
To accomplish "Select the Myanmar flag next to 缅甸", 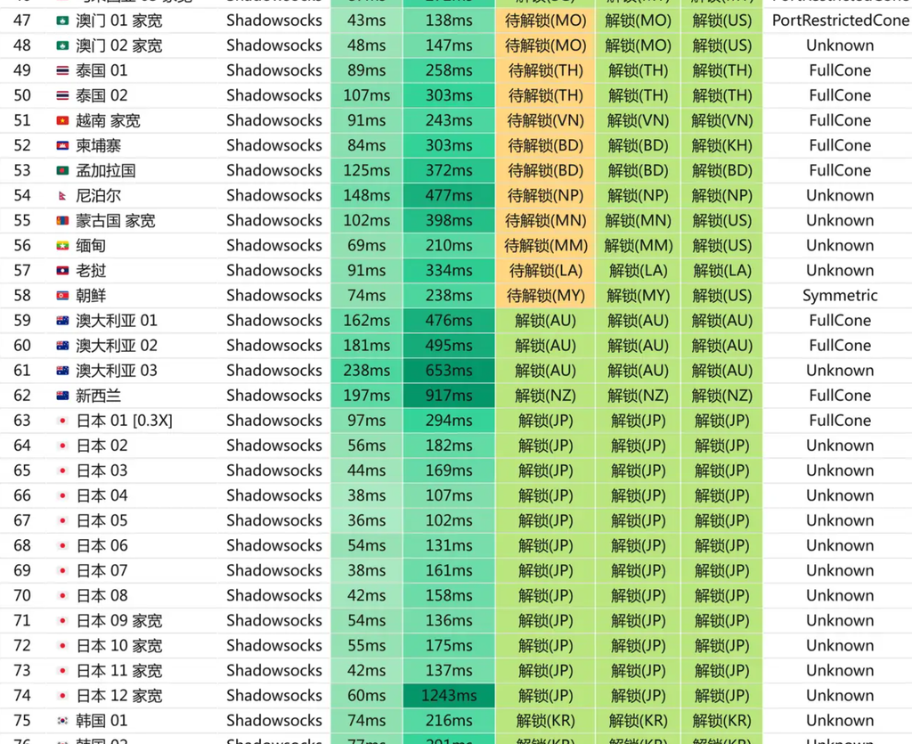I will 62,246.
